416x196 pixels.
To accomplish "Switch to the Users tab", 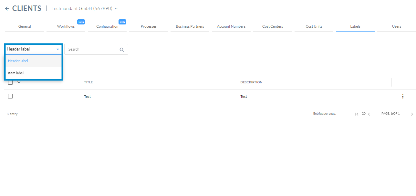I will tap(396, 26).
